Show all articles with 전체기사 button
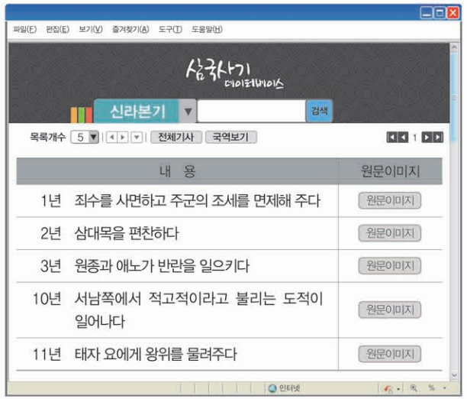Viewport: 467px width, 399px height. click(176, 138)
